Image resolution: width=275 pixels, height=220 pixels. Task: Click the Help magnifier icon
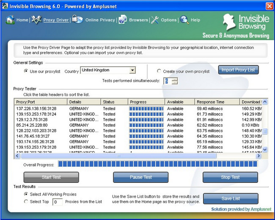click(184, 20)
